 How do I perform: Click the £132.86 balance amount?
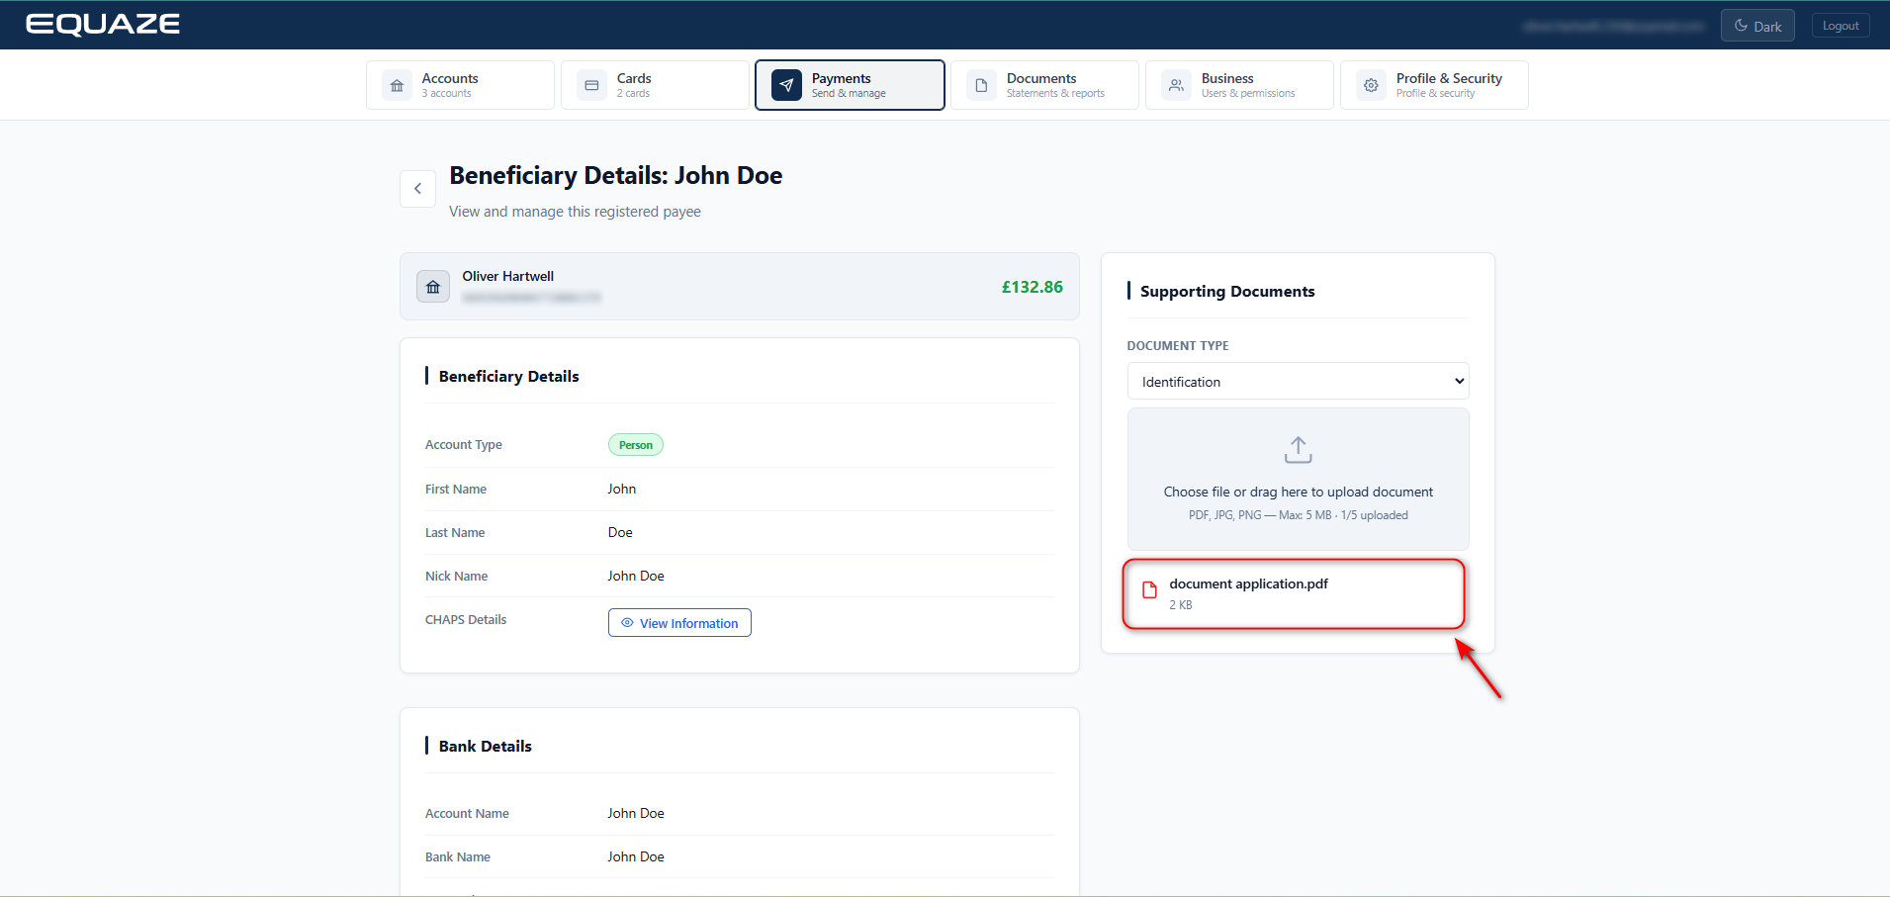pyautogui.click(x=1032, y=287)
